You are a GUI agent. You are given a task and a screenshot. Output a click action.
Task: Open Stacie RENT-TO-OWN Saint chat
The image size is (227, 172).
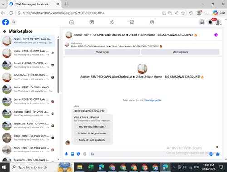point(28,138)
